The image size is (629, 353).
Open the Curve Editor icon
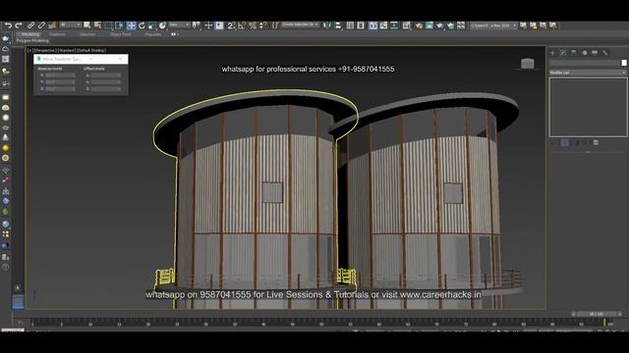(384, 25)
